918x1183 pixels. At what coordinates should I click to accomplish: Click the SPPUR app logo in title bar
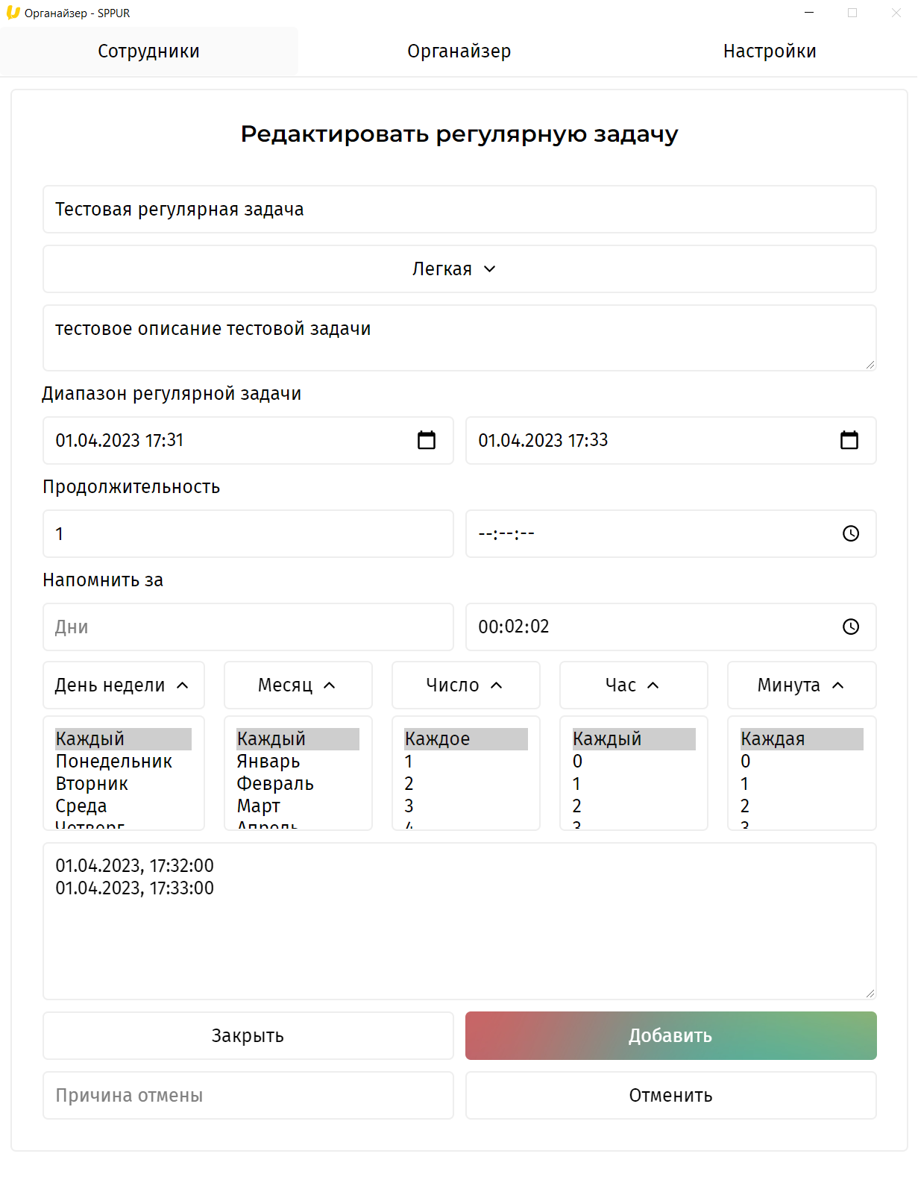[13, 13]
